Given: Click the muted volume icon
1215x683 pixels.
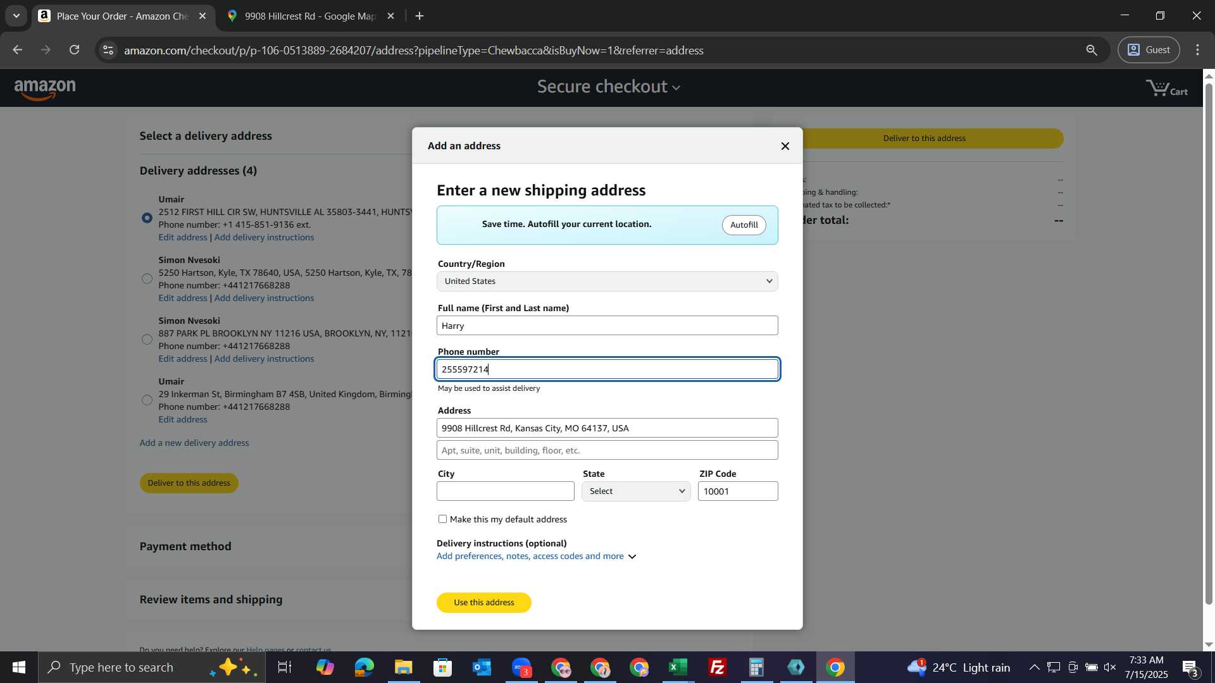Looking at the screenshot, I should click(1110, 668).
